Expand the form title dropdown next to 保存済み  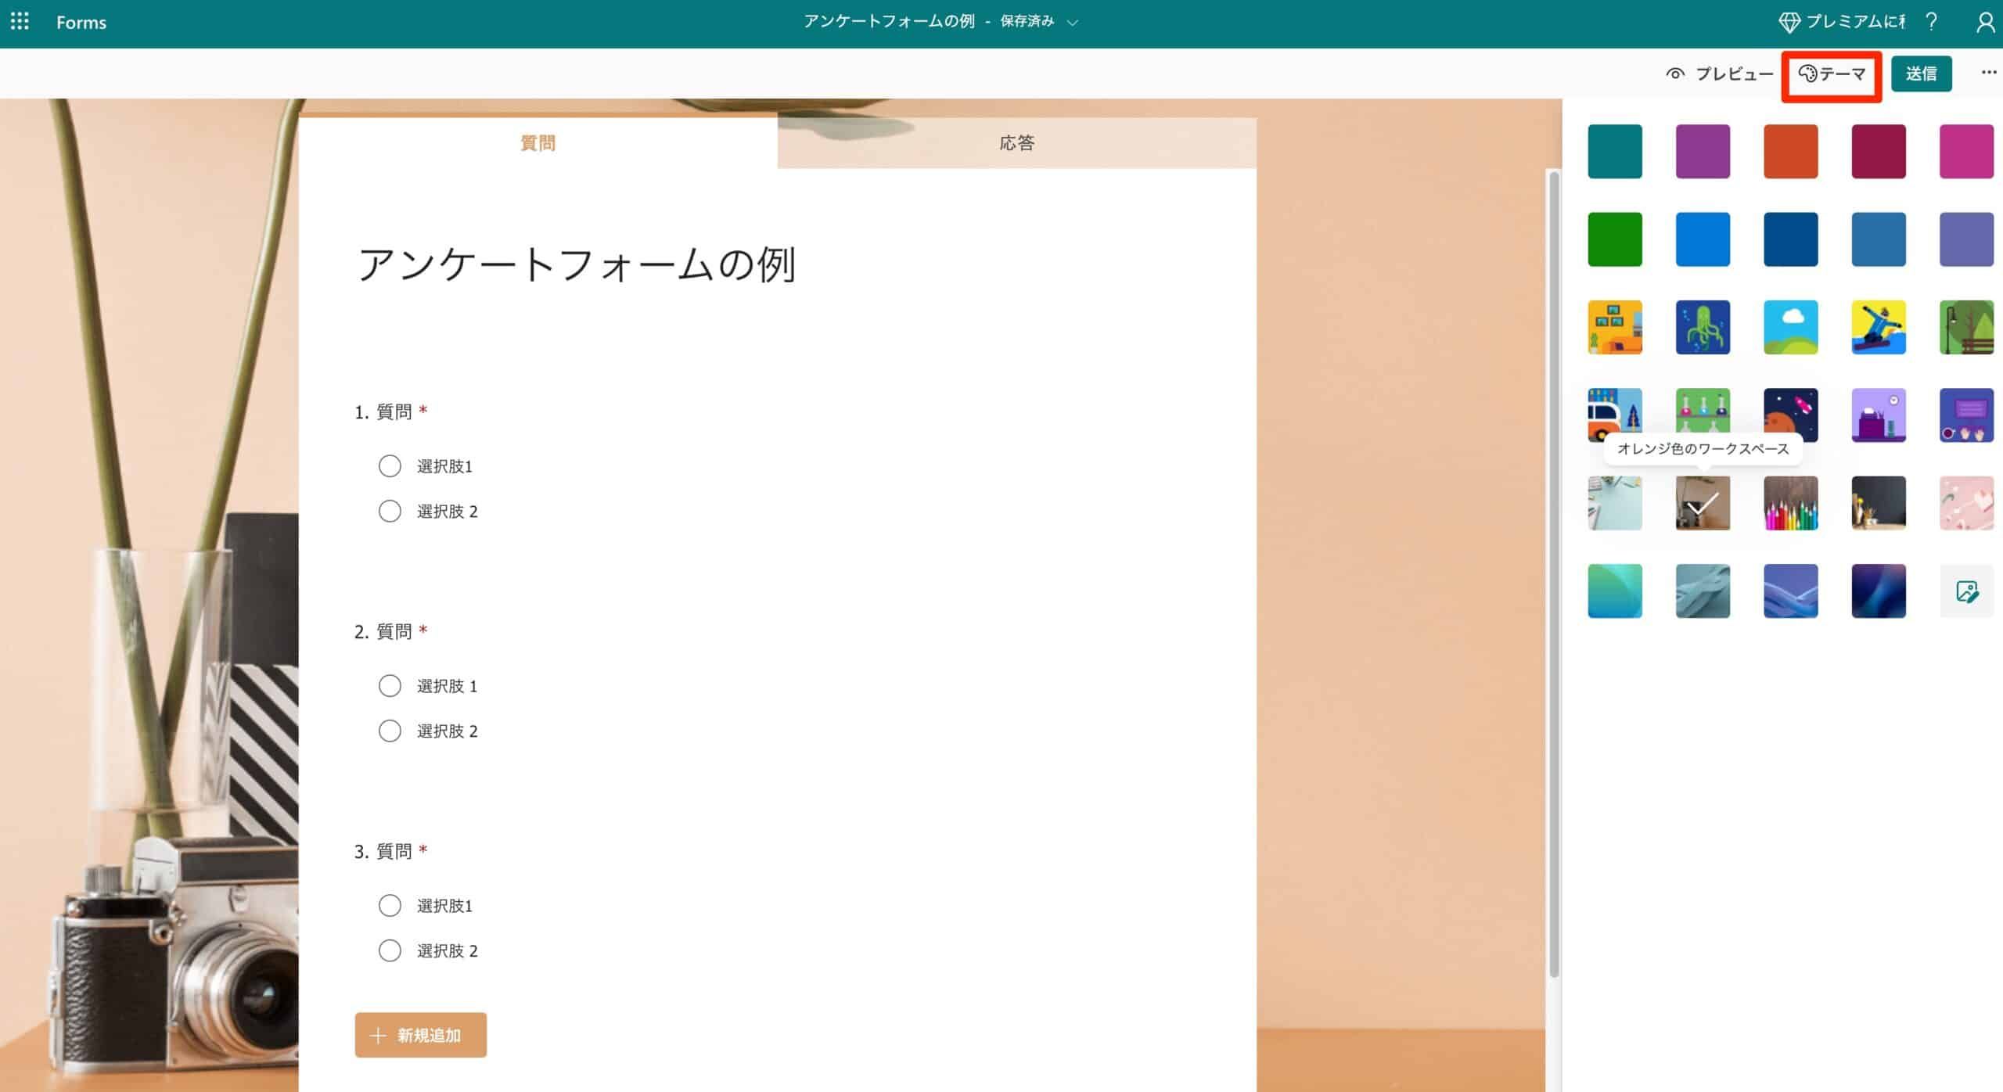tap(1073, 23)
